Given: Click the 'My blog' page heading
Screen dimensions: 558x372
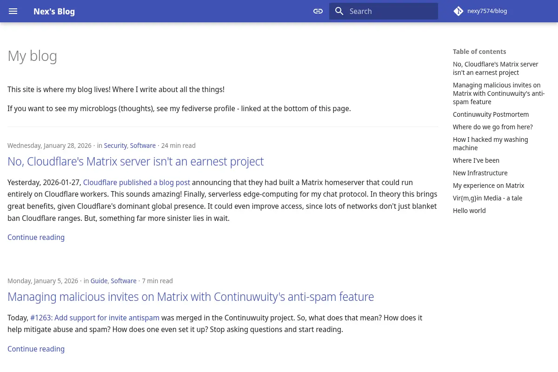Looking at the screenshot, I should pos(32,56).
